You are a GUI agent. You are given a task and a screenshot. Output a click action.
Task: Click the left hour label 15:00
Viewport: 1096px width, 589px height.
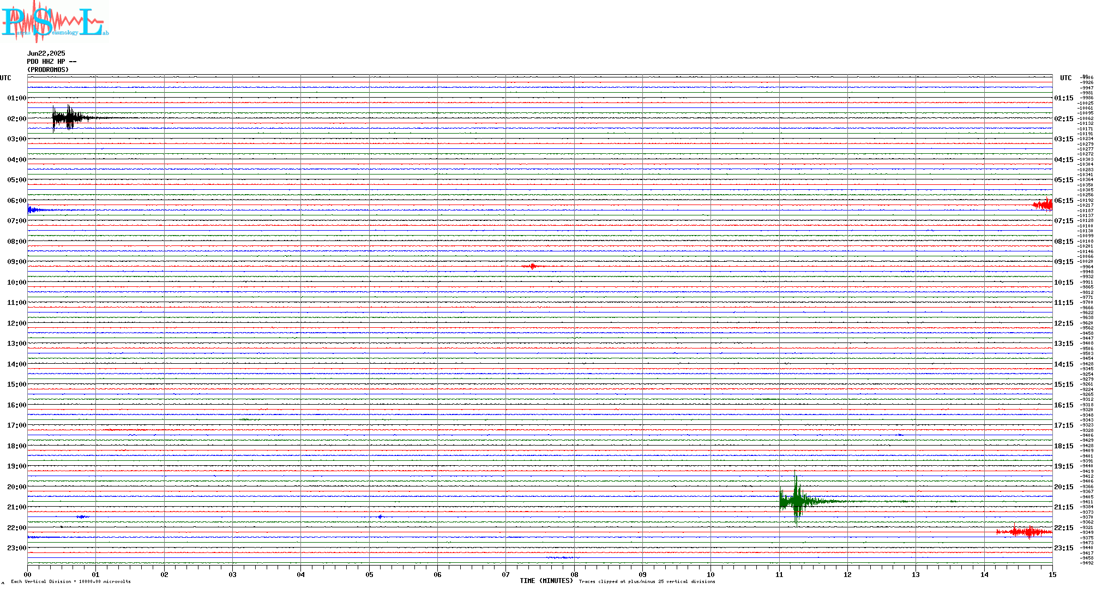[x=17, y=384]
